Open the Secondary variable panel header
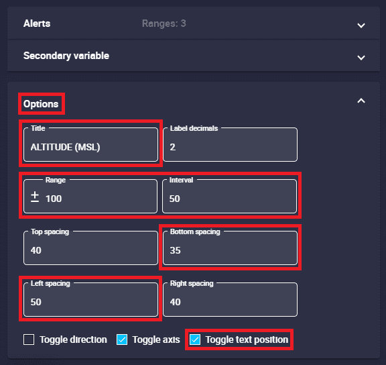 coord(194,56)
